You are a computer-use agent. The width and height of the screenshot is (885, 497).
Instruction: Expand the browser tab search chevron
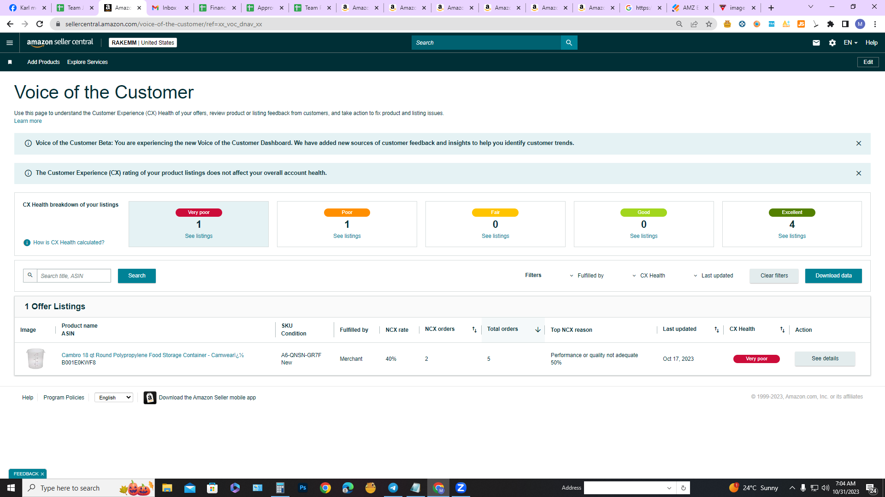(811, 7)
